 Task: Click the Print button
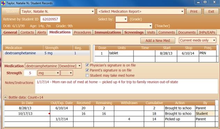(194, 12)
